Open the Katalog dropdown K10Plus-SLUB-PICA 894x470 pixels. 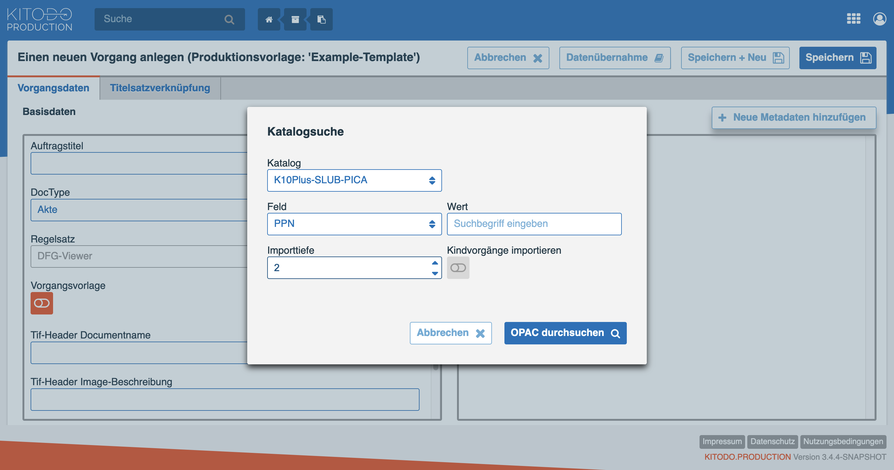(354, 180)
